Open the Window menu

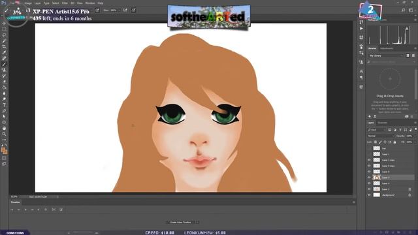(x=90, y=3)
